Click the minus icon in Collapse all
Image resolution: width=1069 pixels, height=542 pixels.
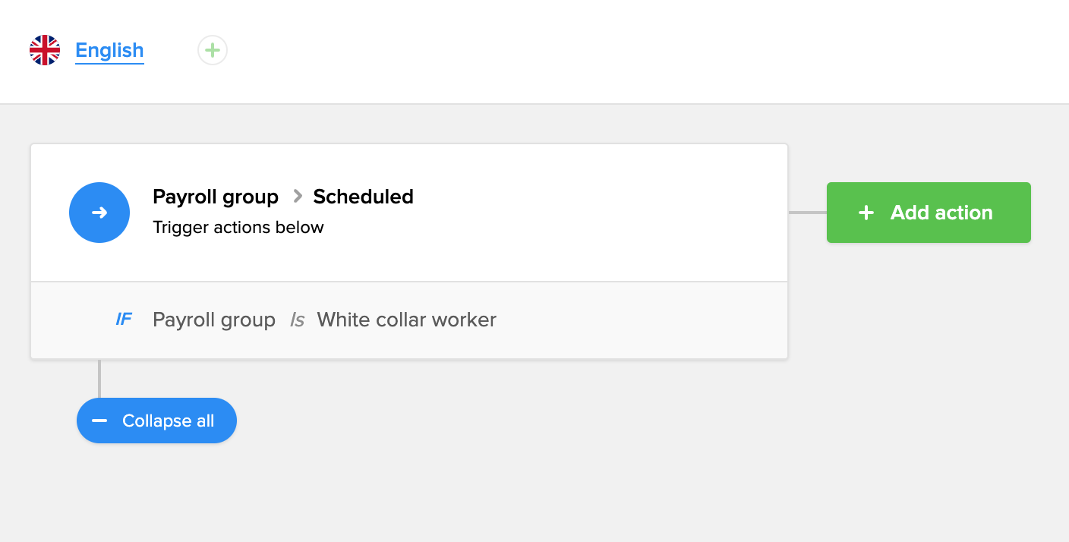99,421
